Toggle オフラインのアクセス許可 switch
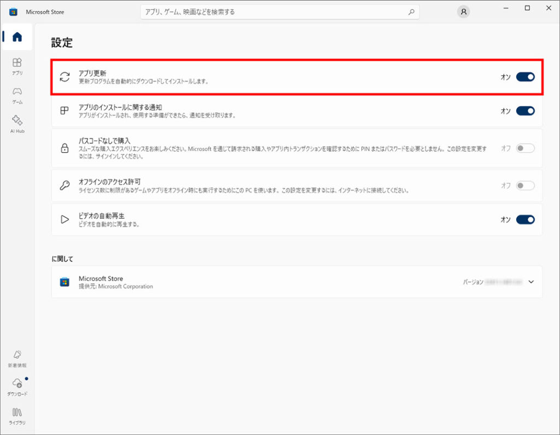The width and height of the screenshot is (560, 435). pos(525,186)
